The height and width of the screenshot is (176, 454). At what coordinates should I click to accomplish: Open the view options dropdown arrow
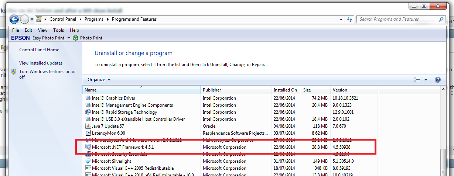pyautogui.click(x=426, y=80)
